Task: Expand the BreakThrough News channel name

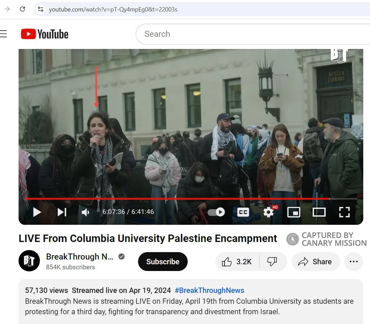Action: (80, 256)
